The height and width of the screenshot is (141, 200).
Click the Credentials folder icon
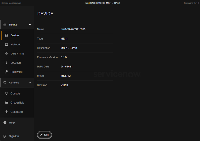(6, 103)
